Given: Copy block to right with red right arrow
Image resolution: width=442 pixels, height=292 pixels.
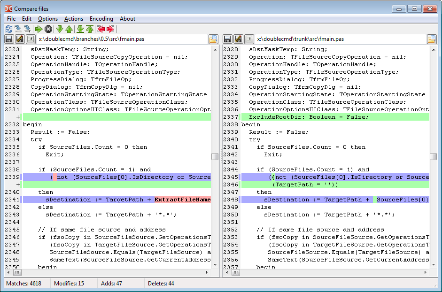Looking at the screenshot, I should (x=110, y=29).
